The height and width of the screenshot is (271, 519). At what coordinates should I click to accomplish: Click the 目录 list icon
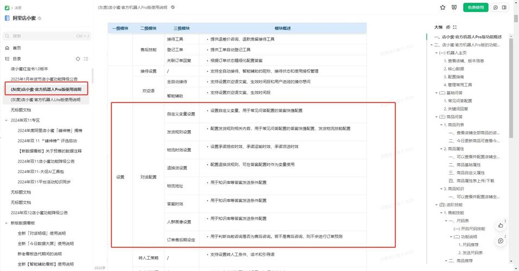[x=7, y=59]
